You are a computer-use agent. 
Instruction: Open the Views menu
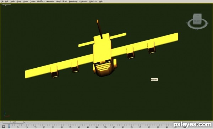point(26,1)
